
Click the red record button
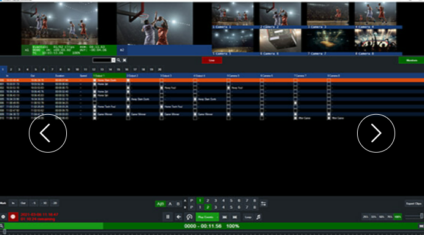pos(13,217)
